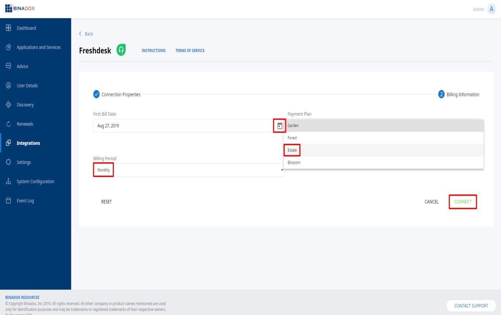Open the Monthly billing period selector
This screenshot has width=501, height=315.
189,170
